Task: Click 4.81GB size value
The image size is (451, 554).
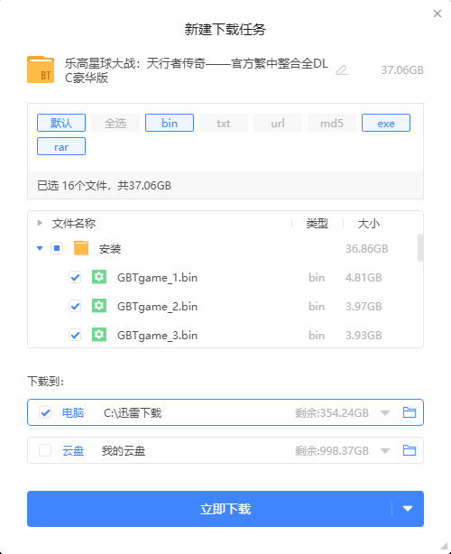Action: click(x=364, y=277)
